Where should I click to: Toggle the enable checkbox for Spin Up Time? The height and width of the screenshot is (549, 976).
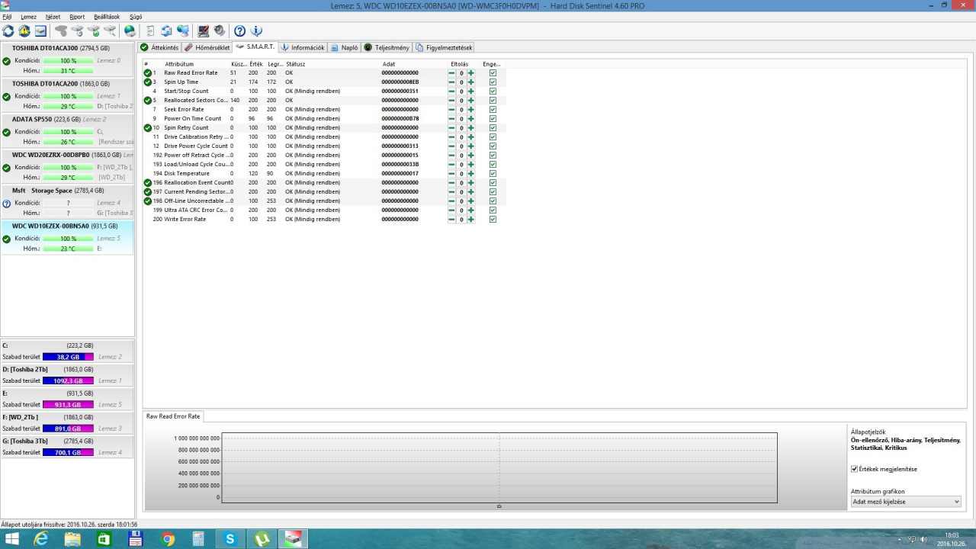(x=493, y=82)
